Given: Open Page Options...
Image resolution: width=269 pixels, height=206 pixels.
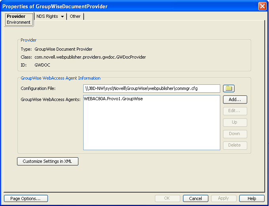Looking at the screenshot, I should [x=26, y=198].
